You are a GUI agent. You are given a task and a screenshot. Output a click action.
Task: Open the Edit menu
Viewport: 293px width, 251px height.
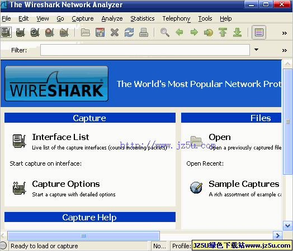pos(23,18)
